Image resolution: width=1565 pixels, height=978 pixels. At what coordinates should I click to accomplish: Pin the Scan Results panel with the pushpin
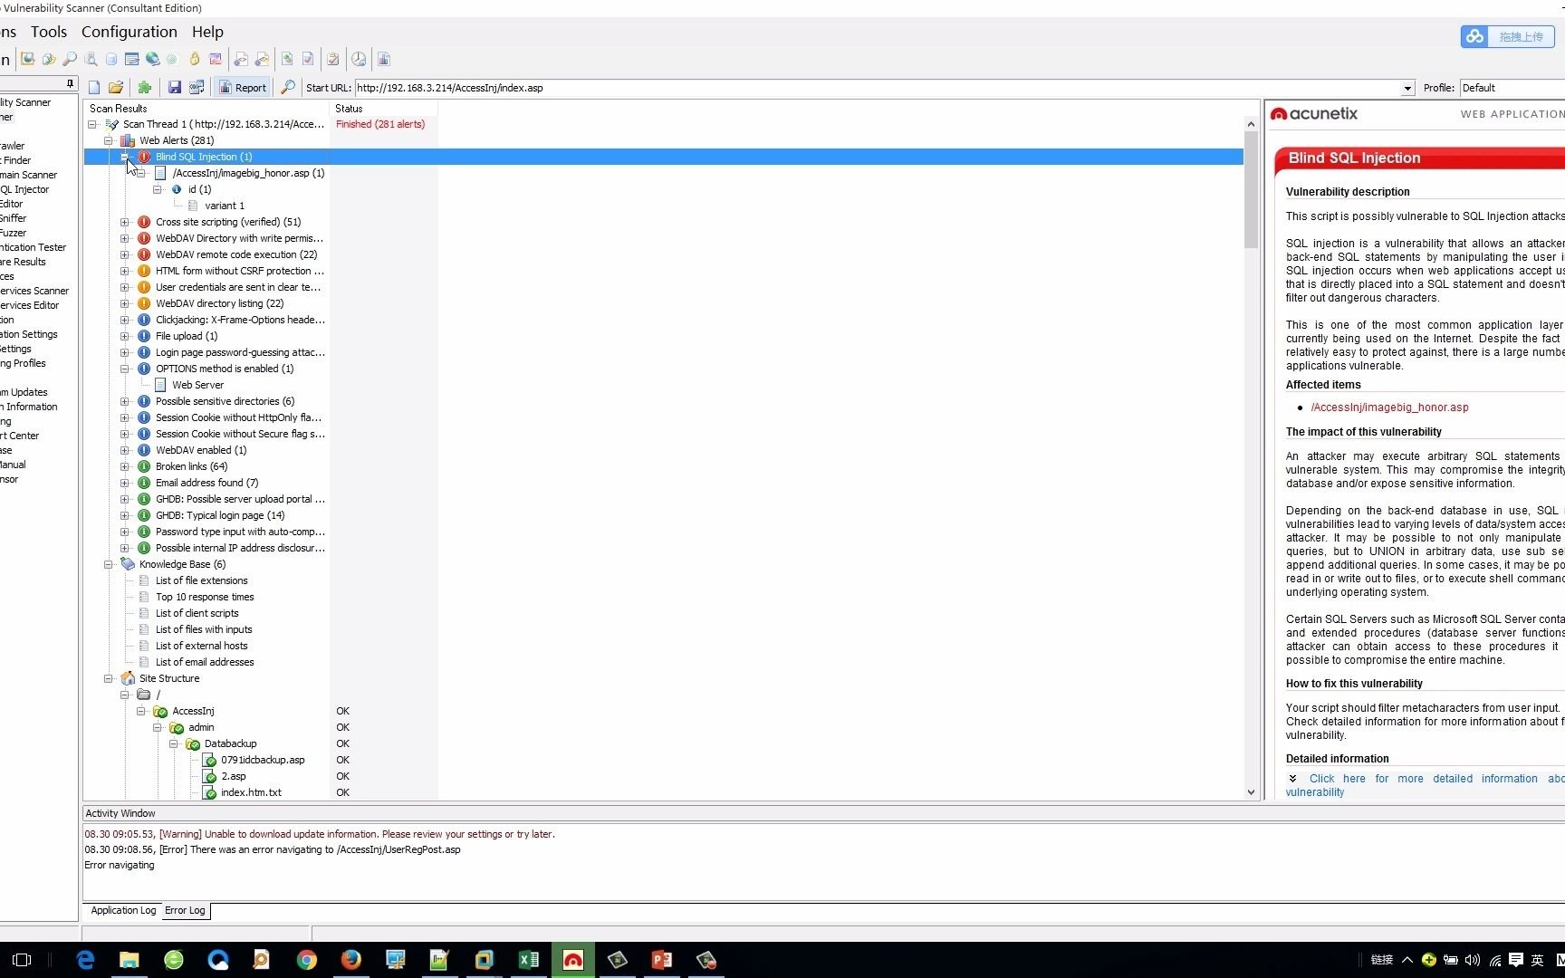pos(70,83)
